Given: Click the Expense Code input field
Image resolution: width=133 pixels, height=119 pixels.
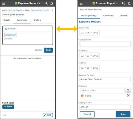Looking at the screenshot, I should tap(105, 44).
